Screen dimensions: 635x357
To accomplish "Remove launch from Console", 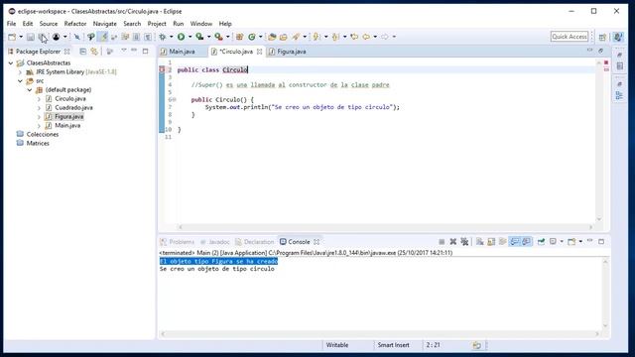I will (x=453, y=242).
